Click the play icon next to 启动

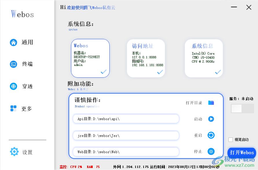pyautogui.click(x=211, y=119)
